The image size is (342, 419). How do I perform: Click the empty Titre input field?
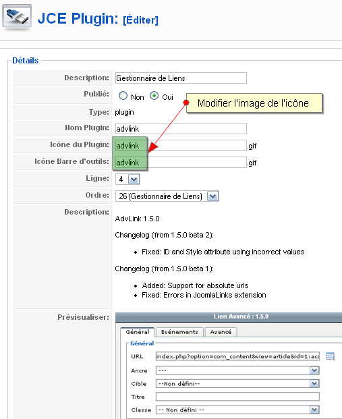click(x=237, y=397)
